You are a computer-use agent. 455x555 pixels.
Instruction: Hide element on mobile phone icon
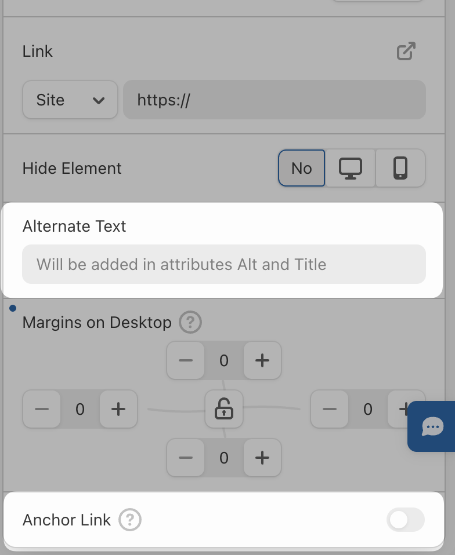pos(400,169)
